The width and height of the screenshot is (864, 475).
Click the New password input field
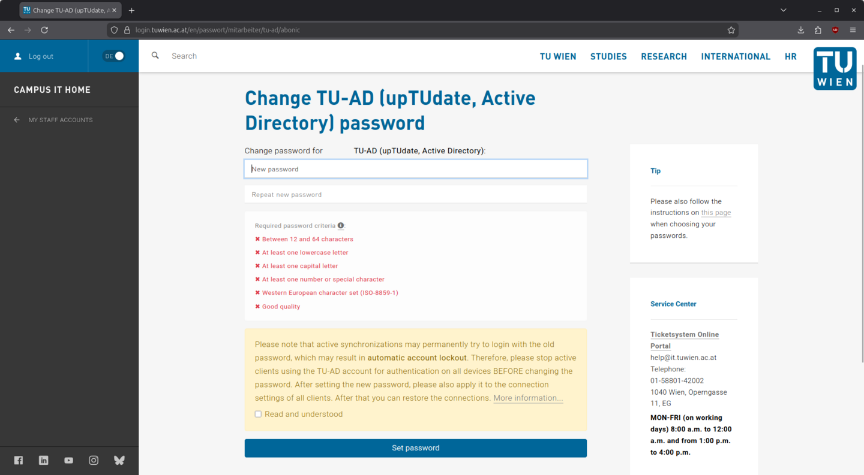[415, 169]
